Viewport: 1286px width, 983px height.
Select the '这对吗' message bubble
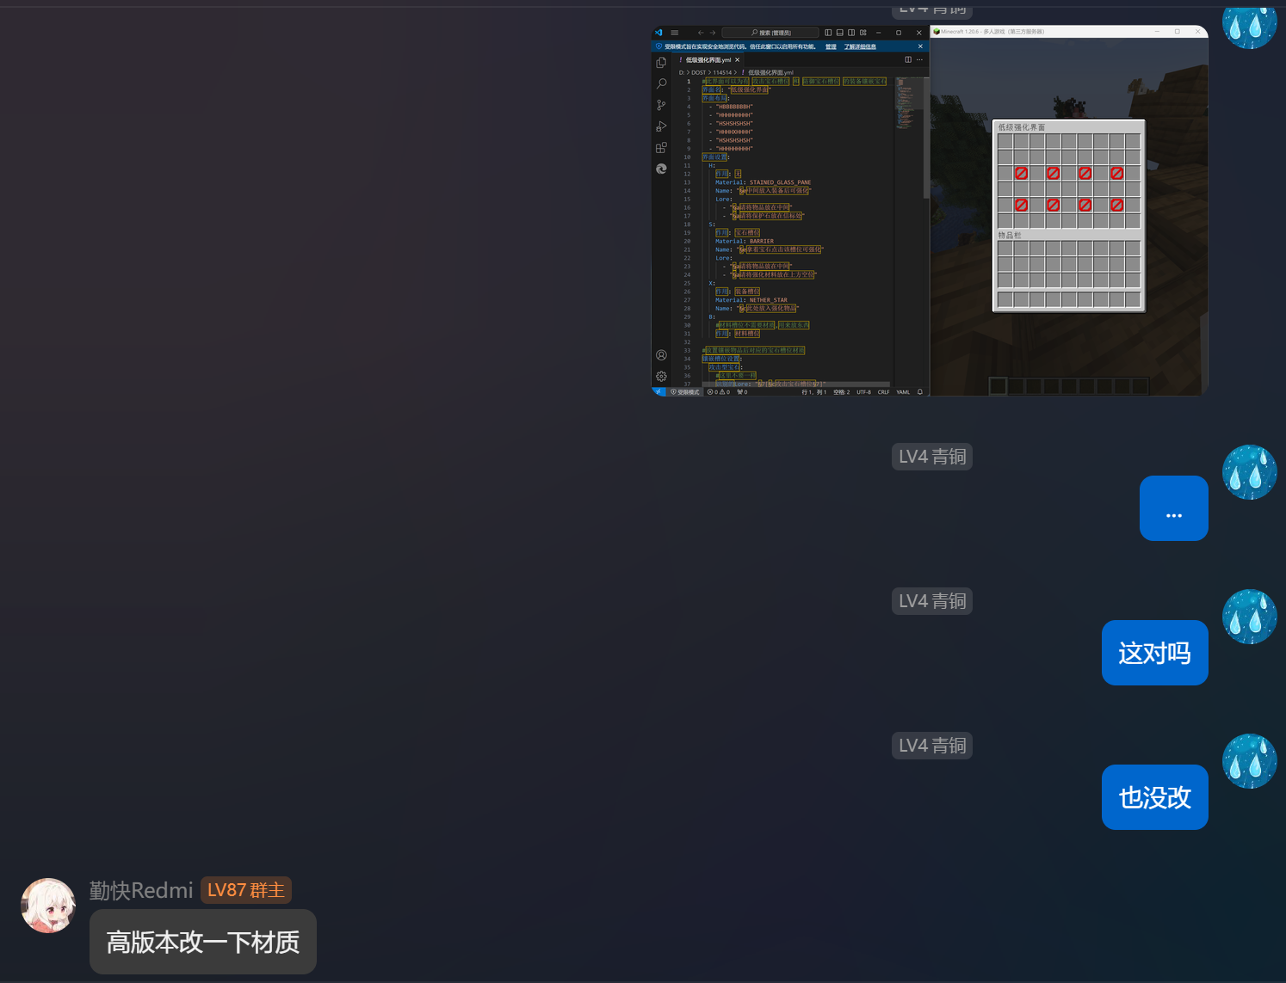[x=1155, y=653]
